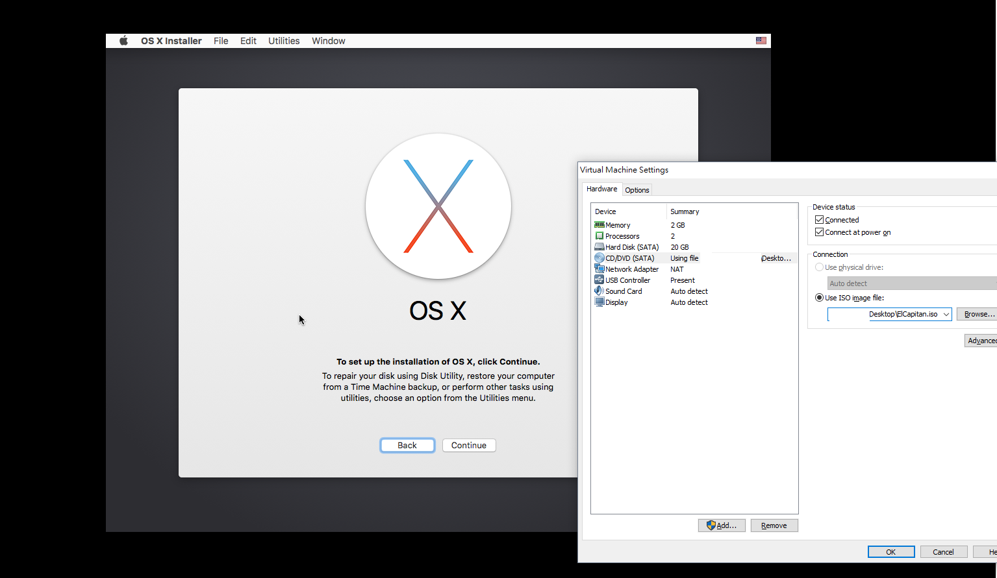
Task: Open the Utilities menu
Action: 284,41
